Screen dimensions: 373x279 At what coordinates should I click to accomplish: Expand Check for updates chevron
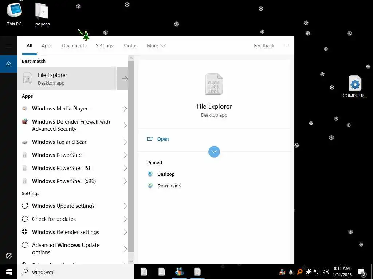(125, 219)
